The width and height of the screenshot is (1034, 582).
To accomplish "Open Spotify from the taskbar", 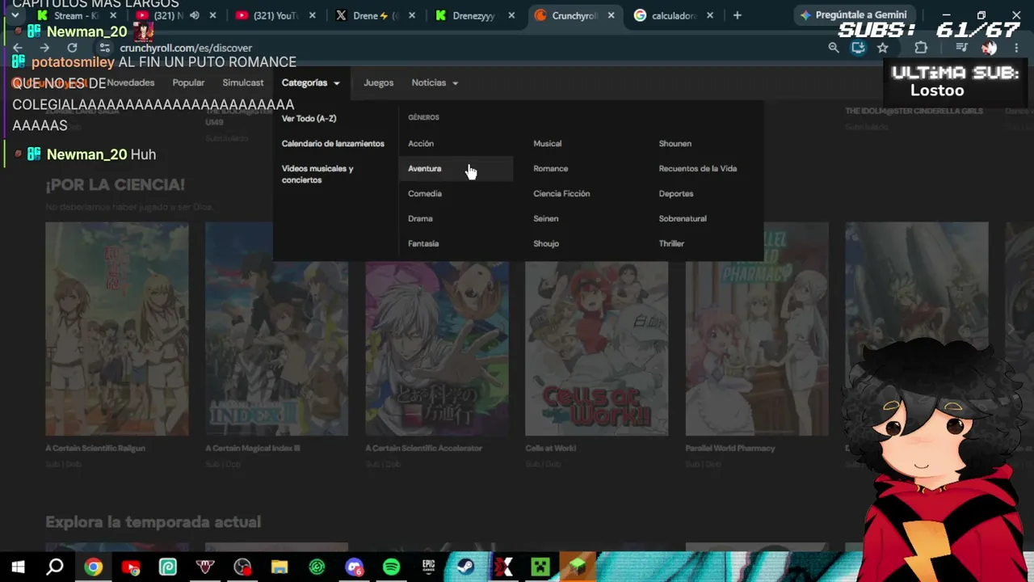I will (391, 567).
